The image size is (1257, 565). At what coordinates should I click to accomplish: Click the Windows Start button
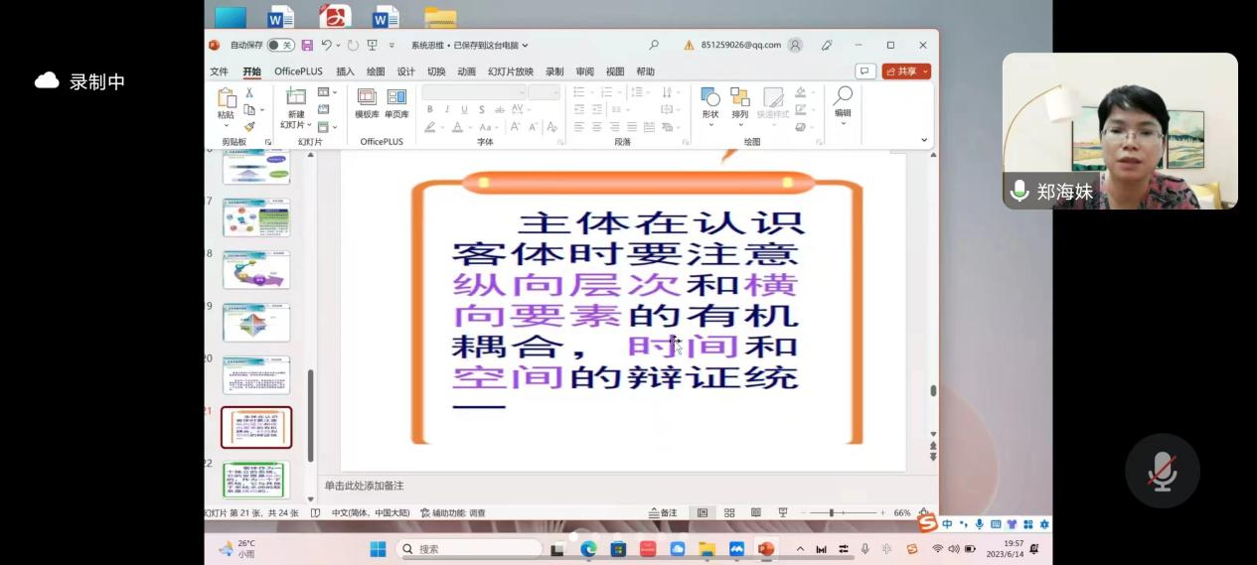378,548
